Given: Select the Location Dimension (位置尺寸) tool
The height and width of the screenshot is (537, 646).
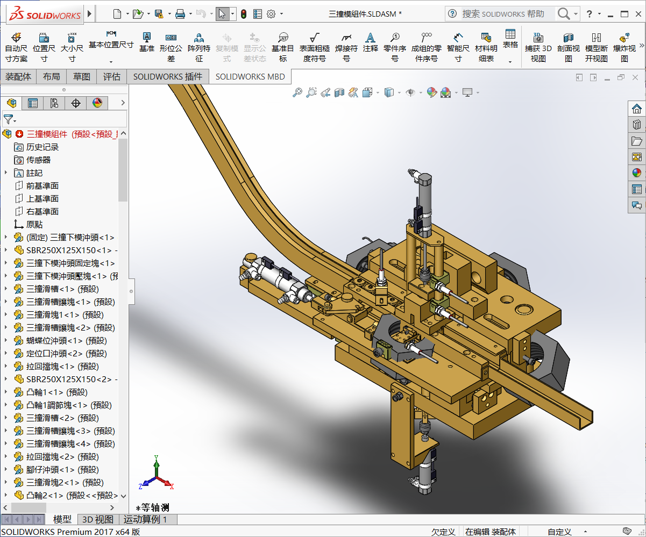Looking at the screenshot, I should [44, 47].
